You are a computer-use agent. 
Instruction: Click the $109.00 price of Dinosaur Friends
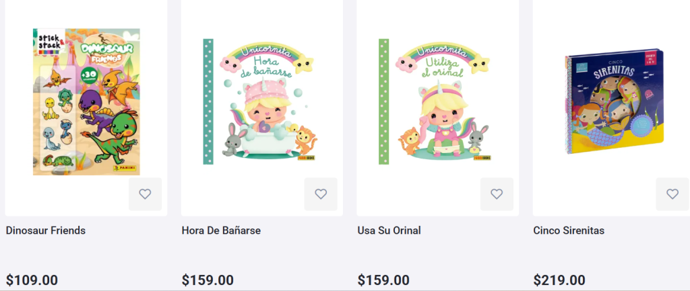32,280
